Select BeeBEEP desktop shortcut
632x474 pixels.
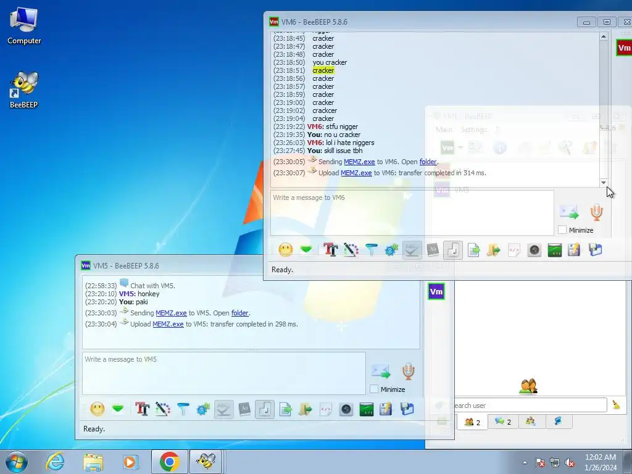click(24, 89)
